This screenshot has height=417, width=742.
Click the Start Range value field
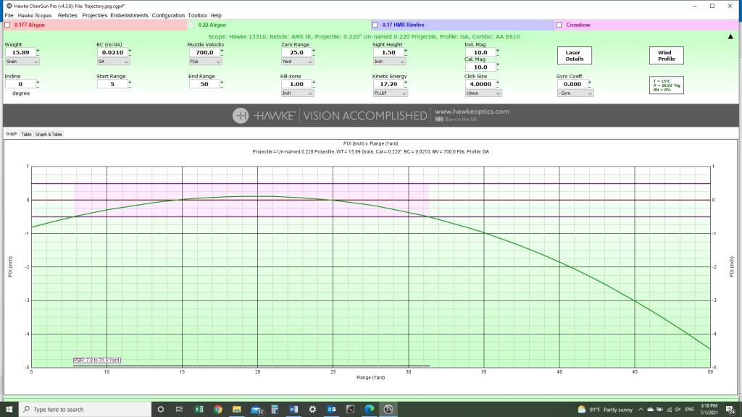click(x=112, y=84)
